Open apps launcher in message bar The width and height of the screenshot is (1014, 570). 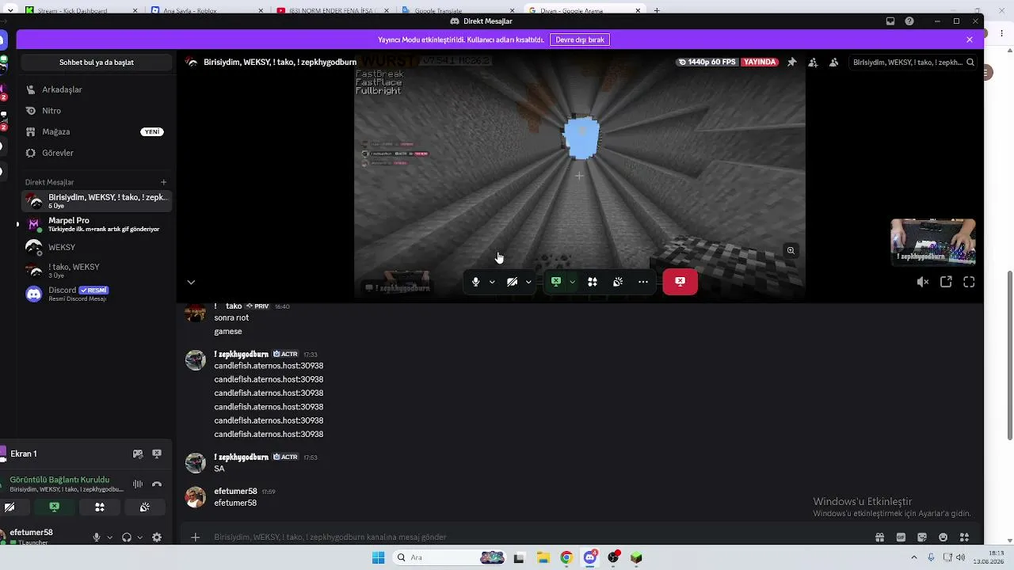tap(964, 537)
